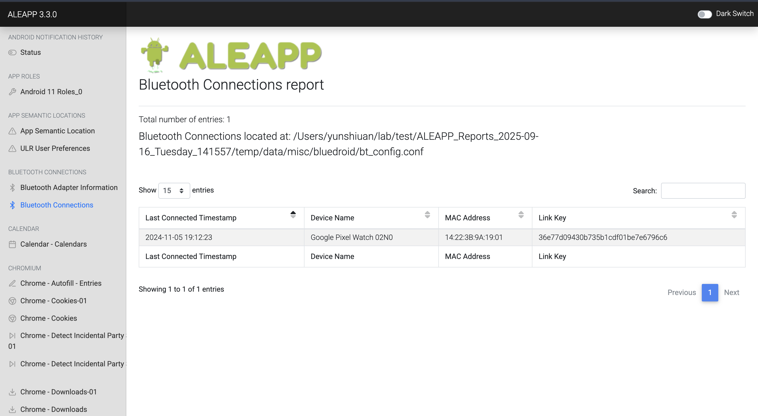Click the triangle icon beside App Semantic Location
Screen dimensions: 758x416
click(12, 131)
